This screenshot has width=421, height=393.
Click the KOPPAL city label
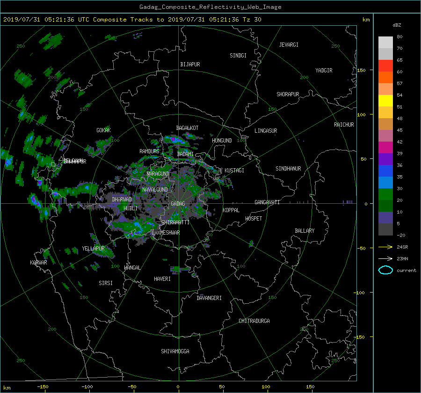pos(231,210)
